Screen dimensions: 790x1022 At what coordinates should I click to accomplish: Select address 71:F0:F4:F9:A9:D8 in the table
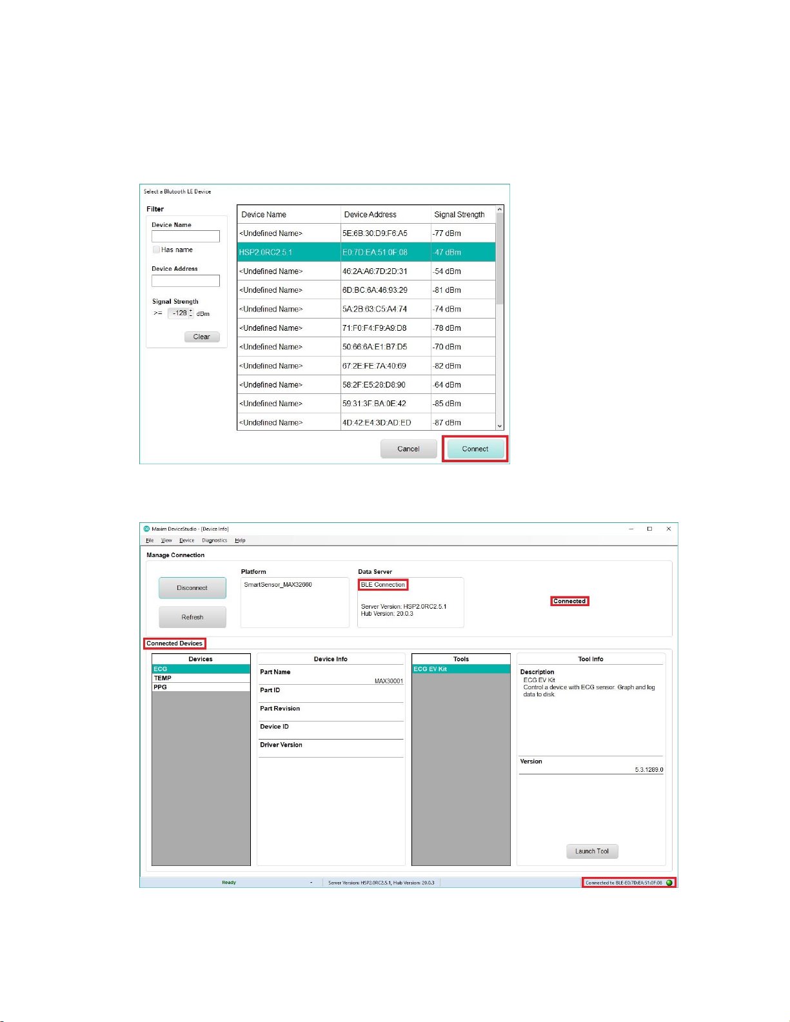pyautogui.click(x=386, y=328)
